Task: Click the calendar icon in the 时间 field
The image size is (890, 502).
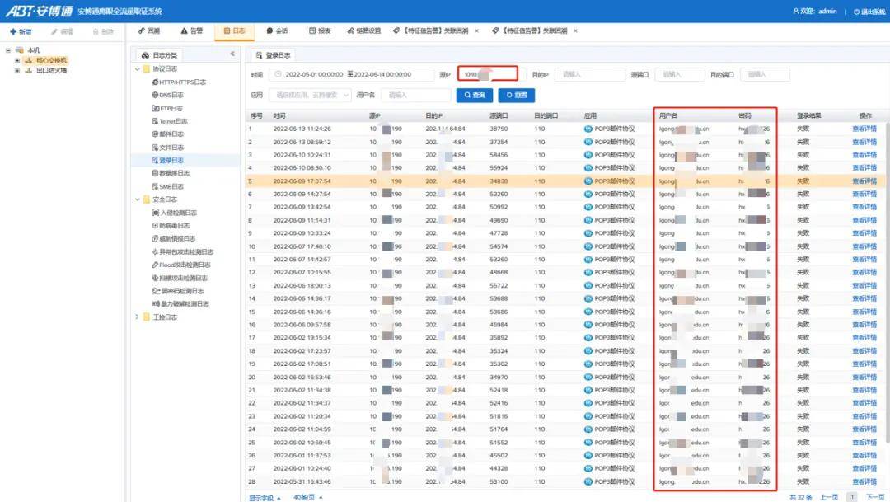Action: (x=278, y=74)
